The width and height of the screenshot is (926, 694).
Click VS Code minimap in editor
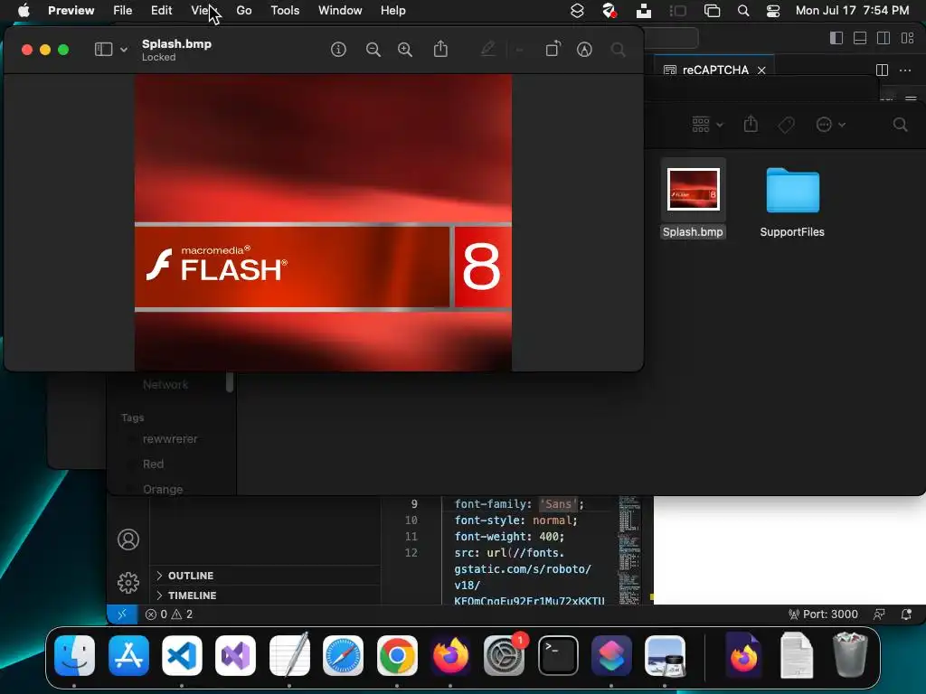[x=629, y=550]
